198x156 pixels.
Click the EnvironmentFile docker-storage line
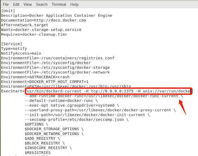click(55, 67)
